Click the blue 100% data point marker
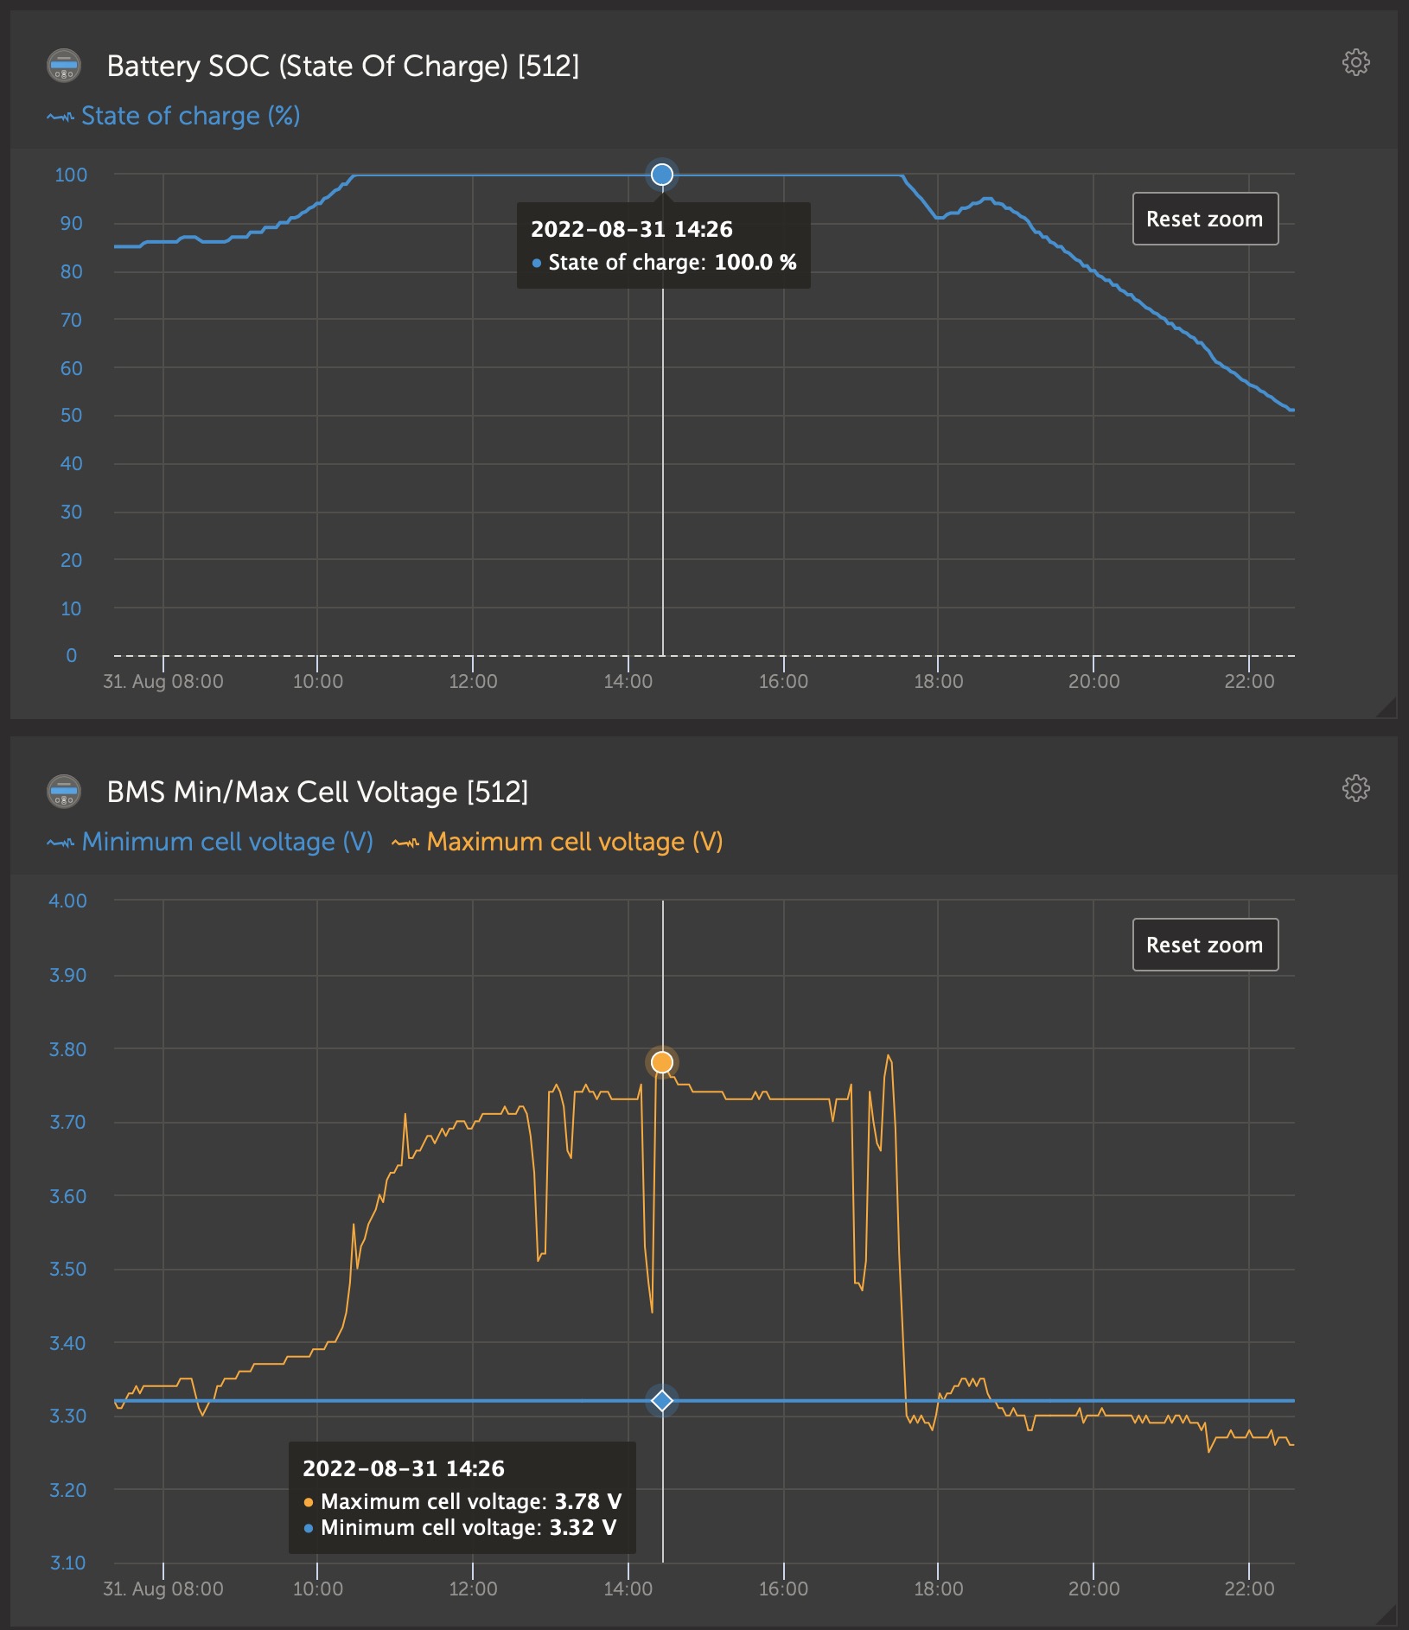This screenshot has height=1630, width=1409. (662, 175)
